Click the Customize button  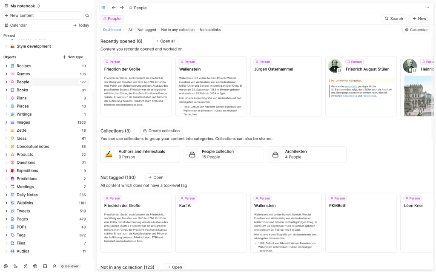point(416,30)
